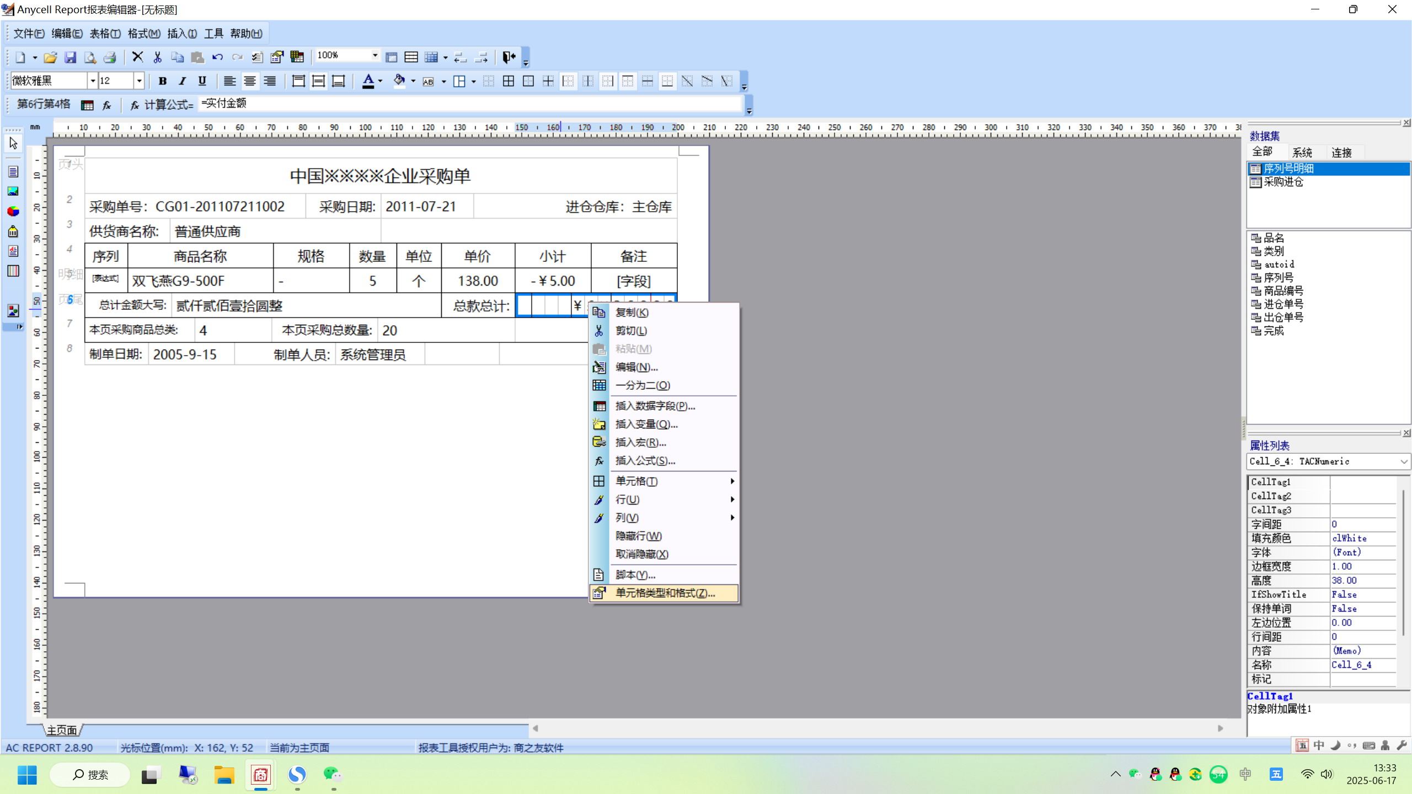Click the horizontal scrollbar right arrow
Screen dimensions: 1412x794
click(x=1221, y=728)
